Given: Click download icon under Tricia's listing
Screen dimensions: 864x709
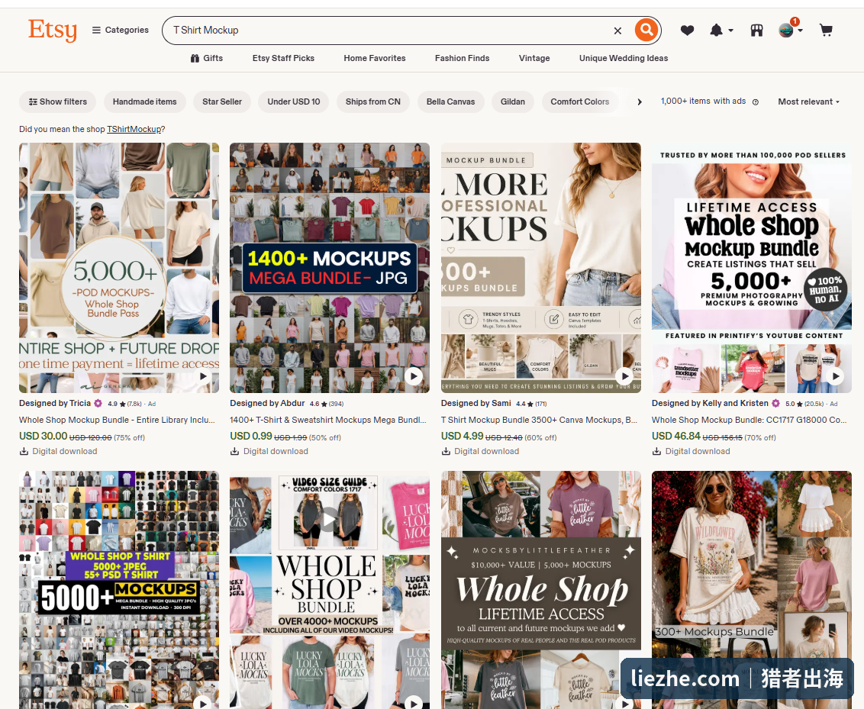Looking at the screenshot, I should [x=24, y=451].
